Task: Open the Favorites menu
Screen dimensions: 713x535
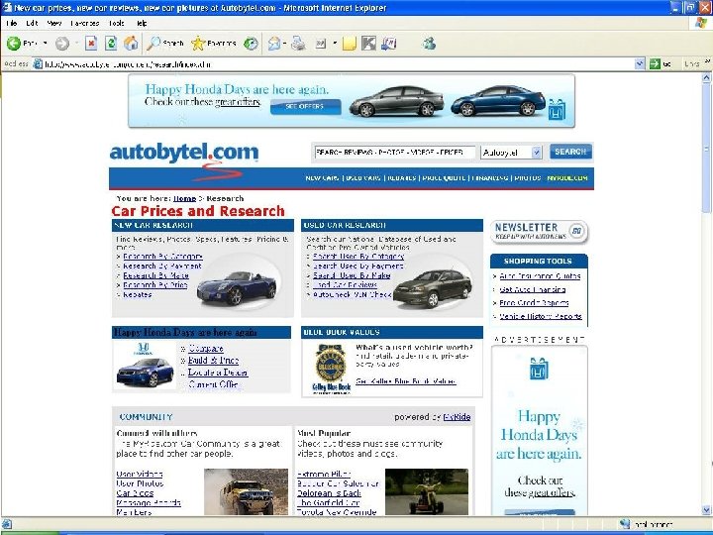Action: tap(84, 23)
